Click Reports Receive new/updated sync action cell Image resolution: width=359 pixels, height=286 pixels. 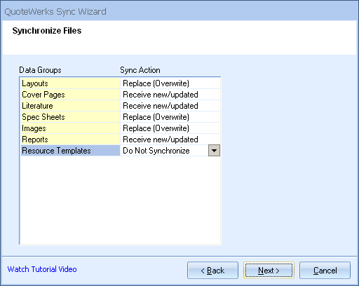click(170, 139)
